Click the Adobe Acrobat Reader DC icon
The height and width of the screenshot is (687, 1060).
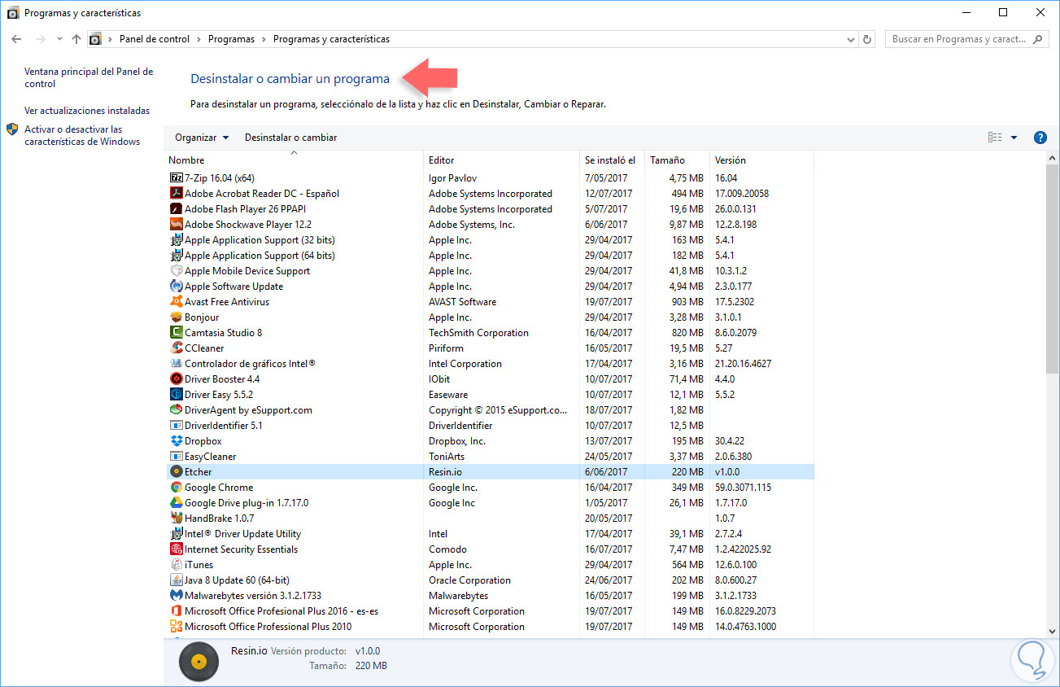click(x=177, y=193)
